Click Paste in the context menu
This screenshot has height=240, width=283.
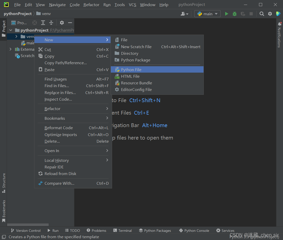(x=73, y=70)
